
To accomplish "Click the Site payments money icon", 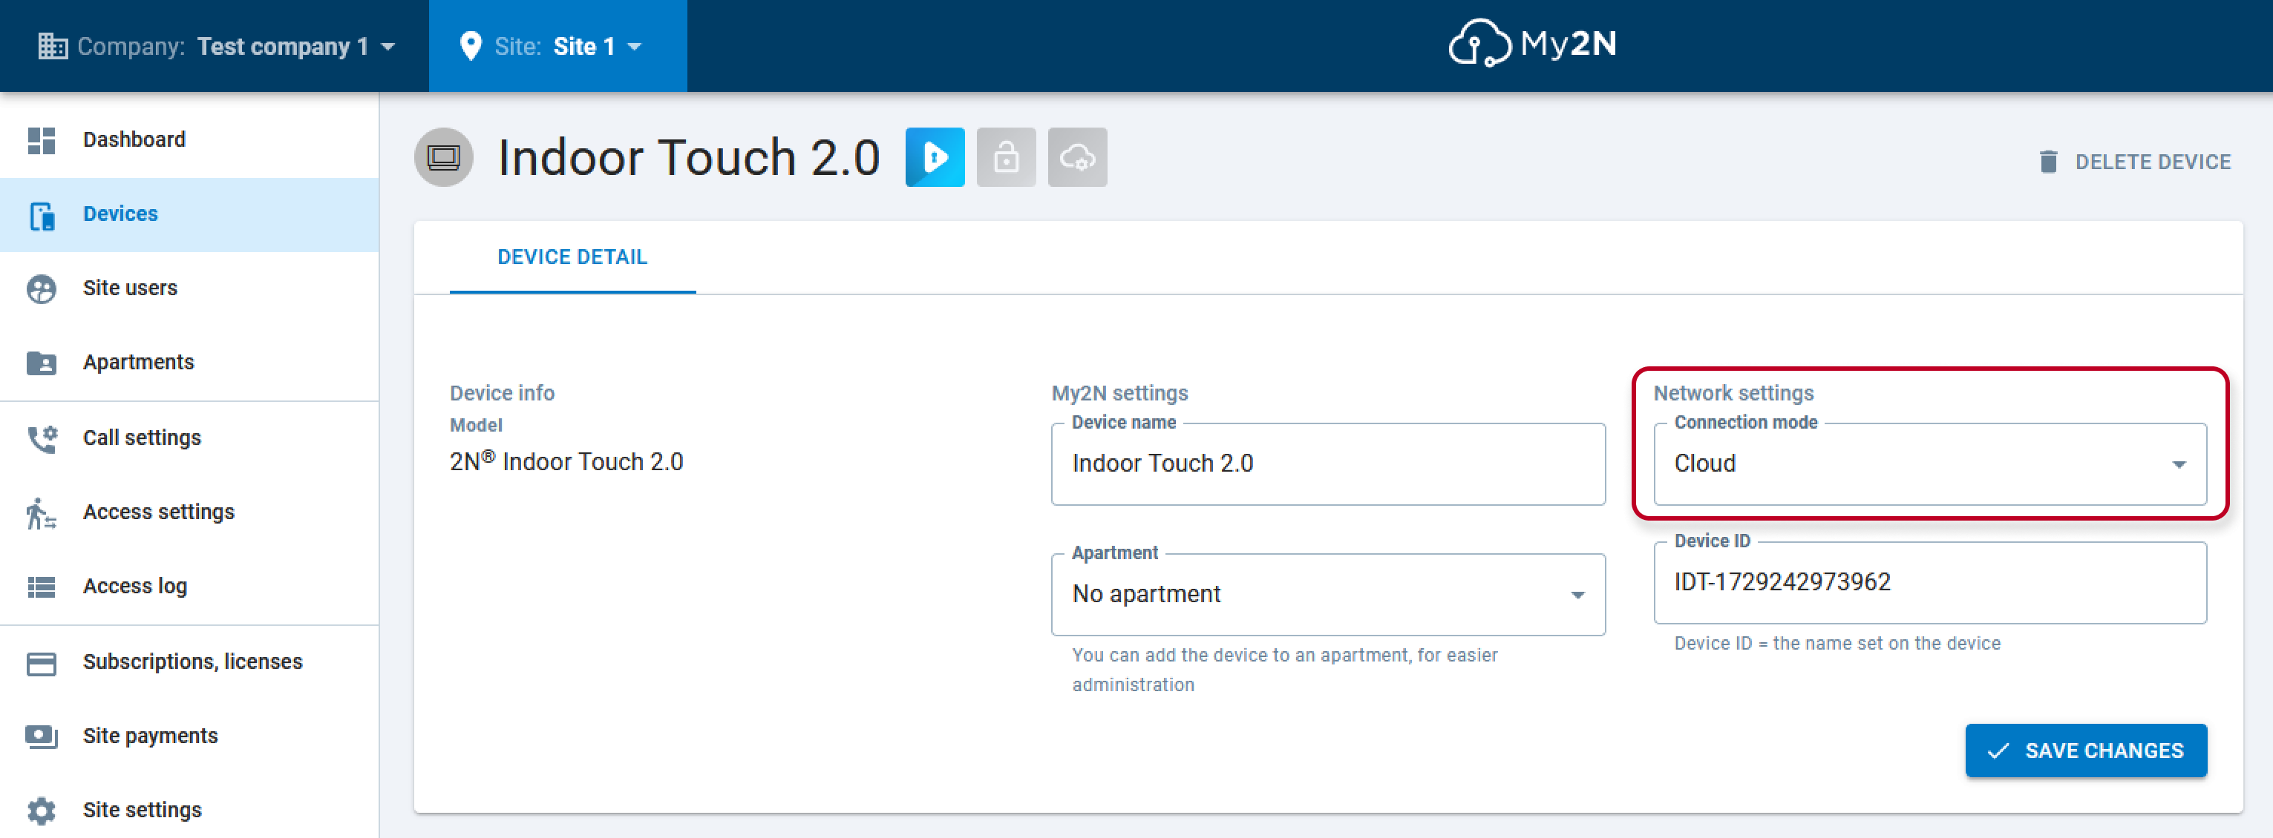I will (42, 736).
